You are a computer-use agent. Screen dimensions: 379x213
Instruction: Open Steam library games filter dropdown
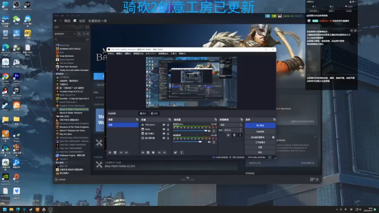pyautogui.click(x=65, y=34)
